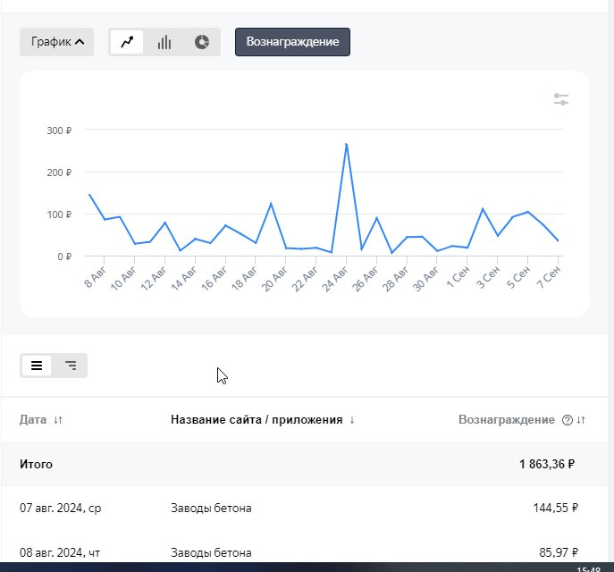
Task: Sort by Дата column arrows
Action: tap(58, 420)
